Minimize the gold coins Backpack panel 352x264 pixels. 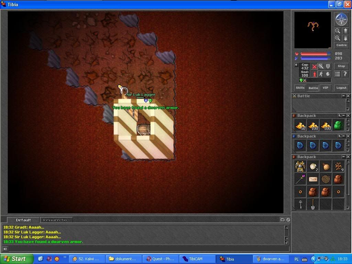click(x=343, y=115)
